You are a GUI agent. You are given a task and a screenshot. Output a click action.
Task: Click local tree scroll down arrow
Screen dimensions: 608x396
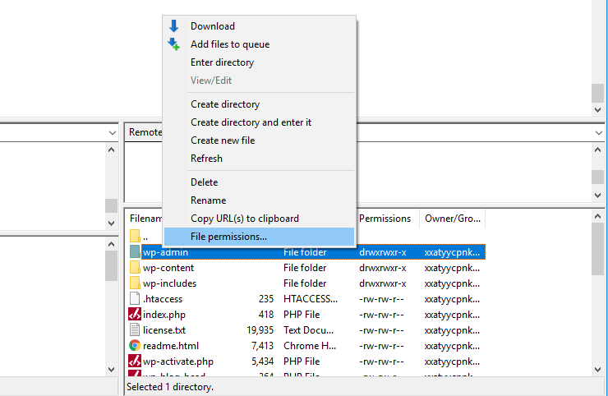(111, 223)
